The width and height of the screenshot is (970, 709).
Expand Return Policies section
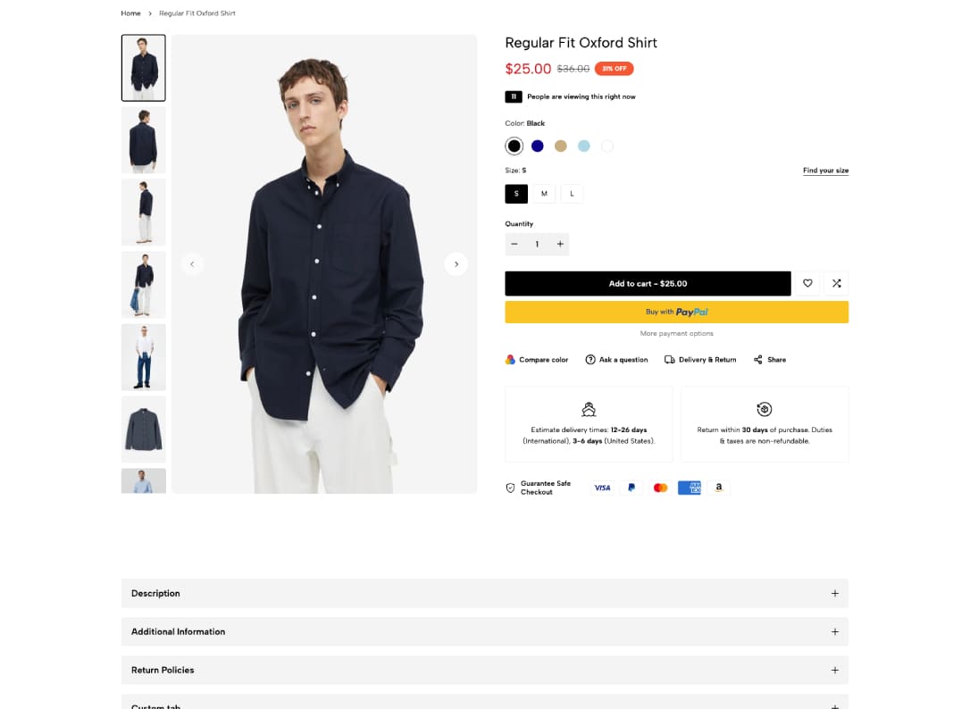click(485, 671)
